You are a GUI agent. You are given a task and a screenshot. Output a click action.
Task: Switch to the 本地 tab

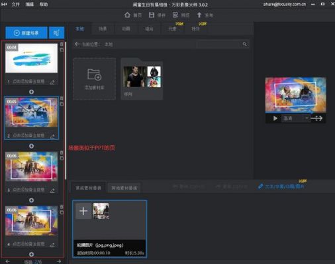click(x=79, y=29)
